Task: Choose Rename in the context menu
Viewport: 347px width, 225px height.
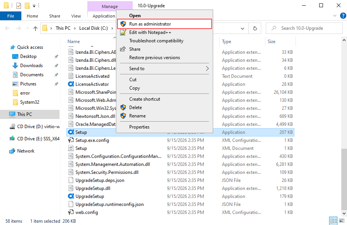Action: [x=164, y=116]
